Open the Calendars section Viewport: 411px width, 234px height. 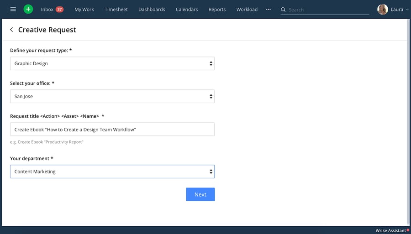point(187,9)
